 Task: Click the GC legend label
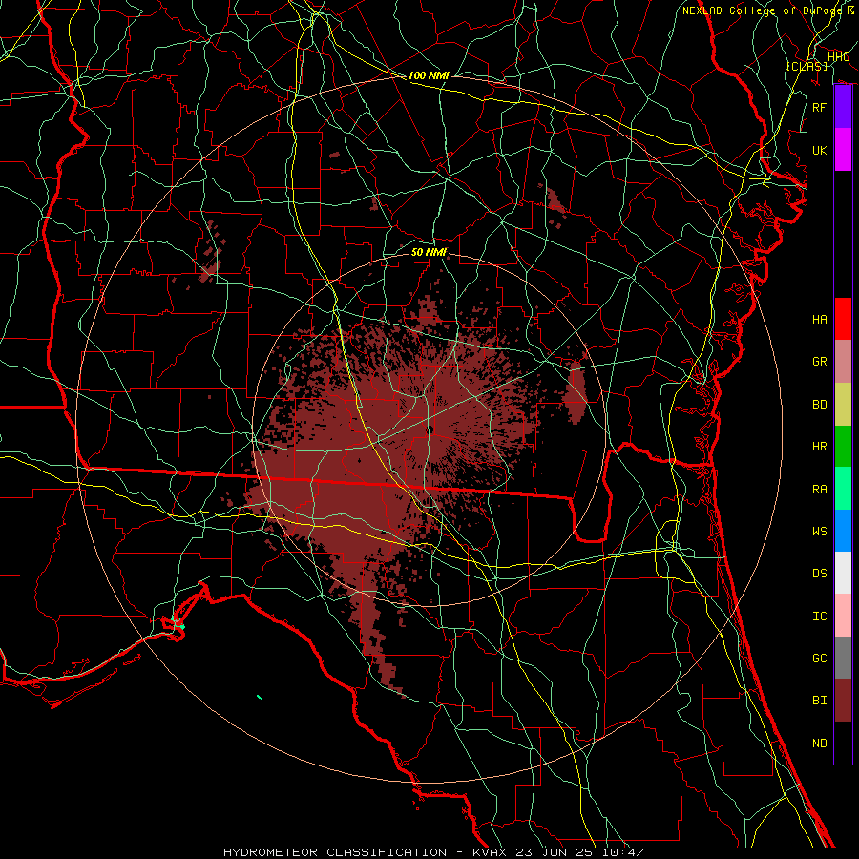pos(820,658)
